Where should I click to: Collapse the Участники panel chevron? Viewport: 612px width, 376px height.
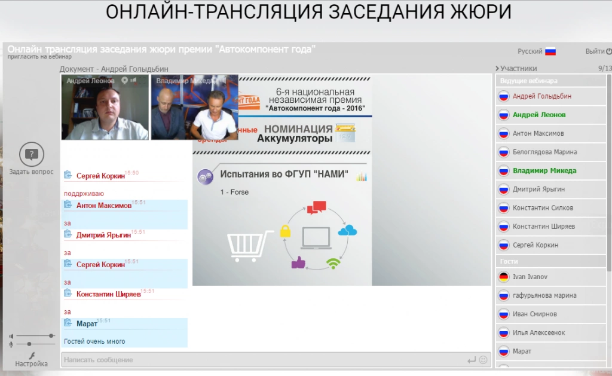click(497, 68)
